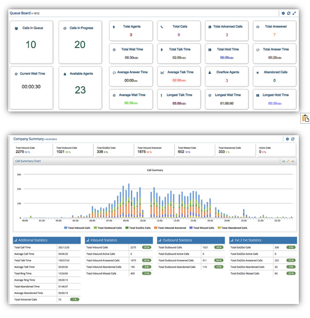Click the Total Calls phone icon
Viewport: 310px width, 318px height.
tap(162, 27)
